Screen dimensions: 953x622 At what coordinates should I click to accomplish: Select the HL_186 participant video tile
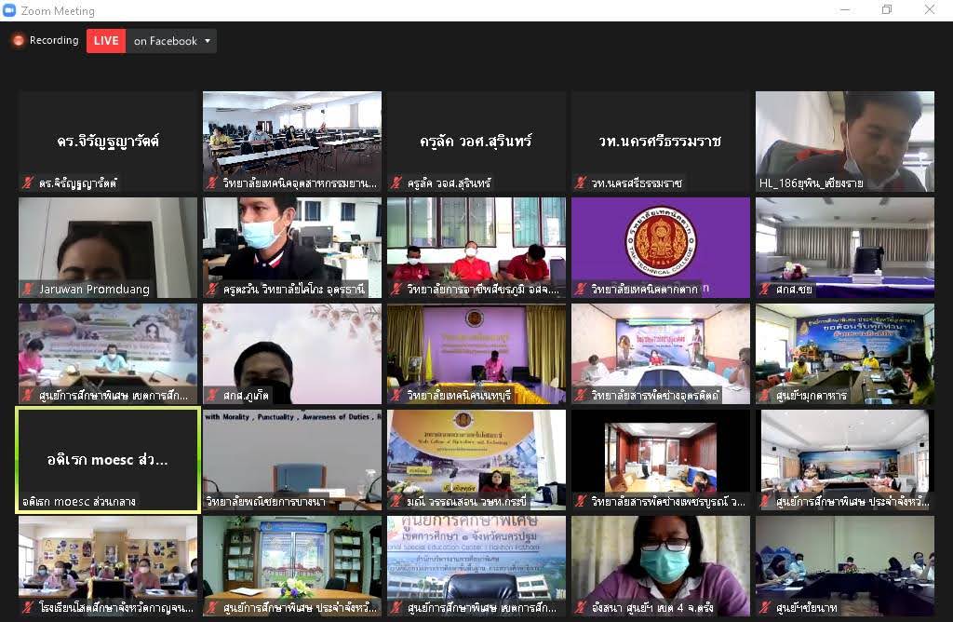(x=844, y=140)
